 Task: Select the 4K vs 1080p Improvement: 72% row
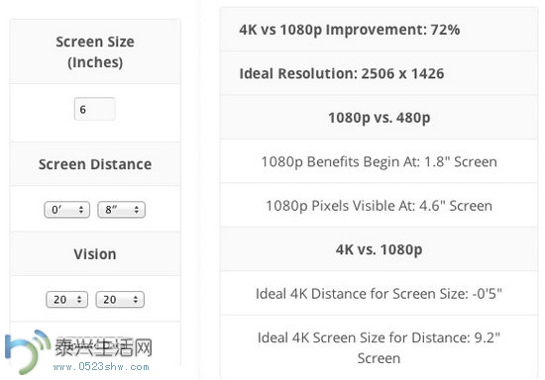pos(379,30)
